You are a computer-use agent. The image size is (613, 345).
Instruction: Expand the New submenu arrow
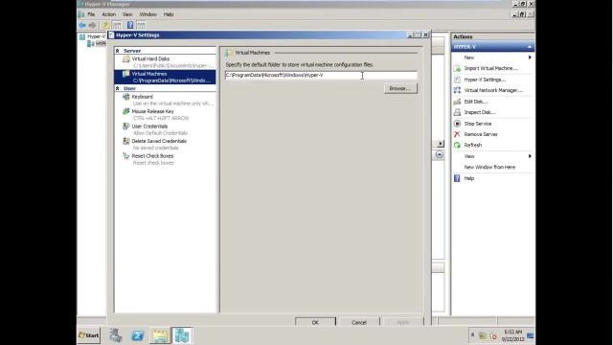[x=530, y=57]
